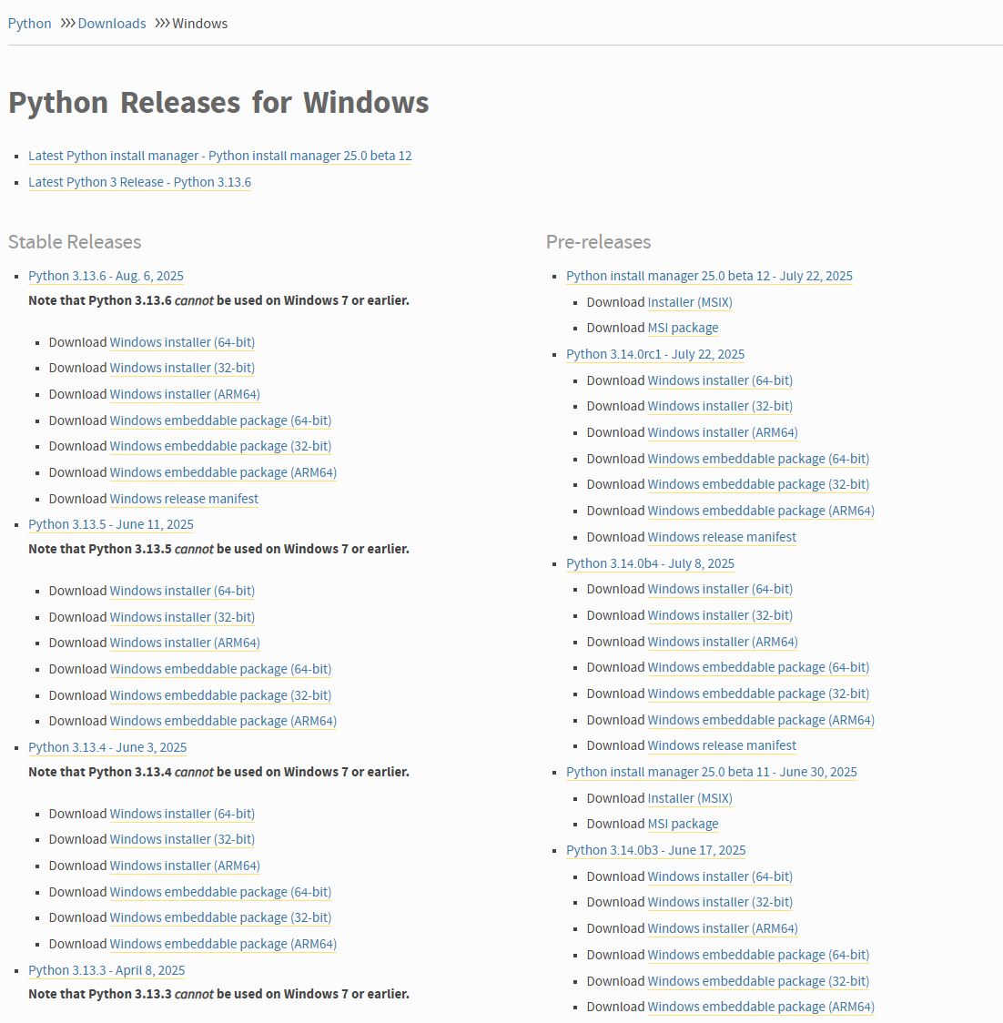
Task: Get Python 3.13.4 embeddable package (32-bit)
Action: point(220,918)
